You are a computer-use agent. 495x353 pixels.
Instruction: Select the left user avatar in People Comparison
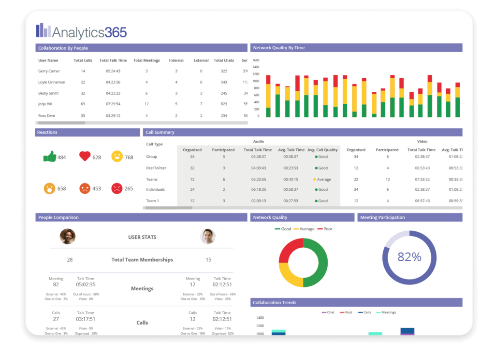67,237
